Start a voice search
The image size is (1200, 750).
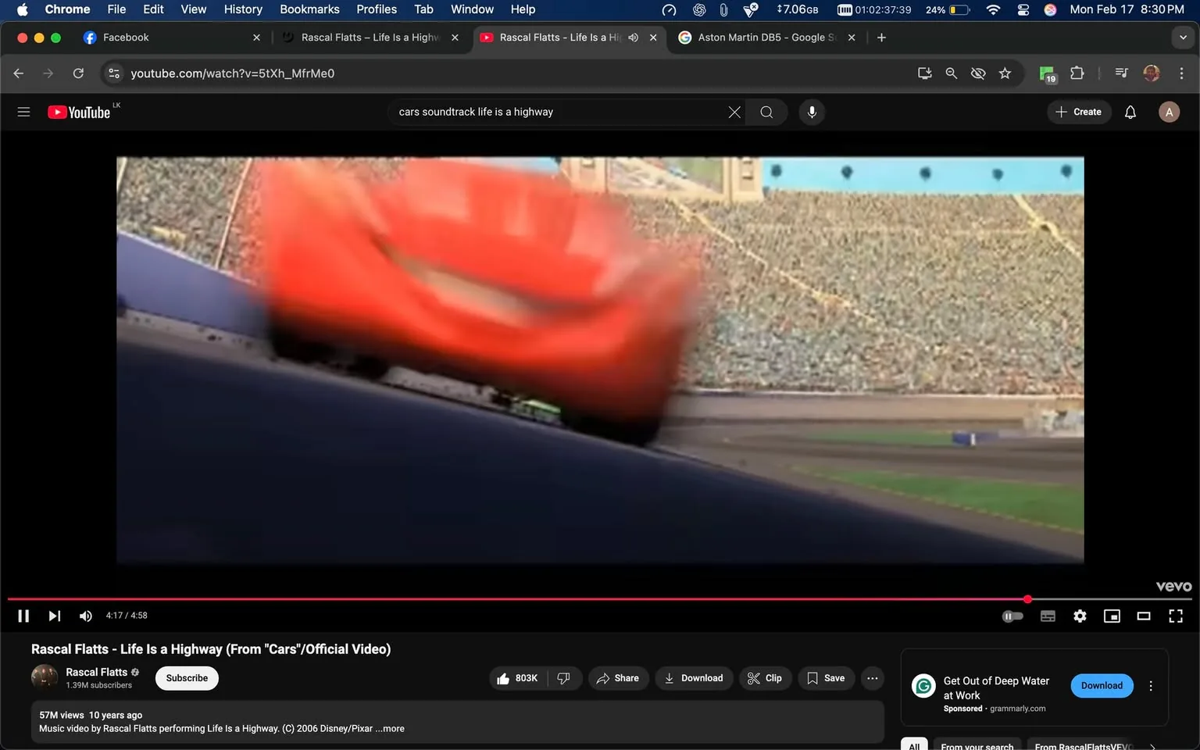812,112
